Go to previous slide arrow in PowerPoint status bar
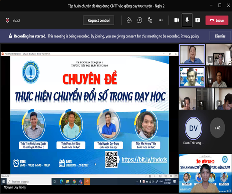232x194 pixels. pos(146,176)
